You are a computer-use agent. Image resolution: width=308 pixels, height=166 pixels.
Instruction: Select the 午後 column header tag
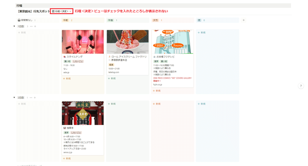pyautogui.click(x=110, y=20)
